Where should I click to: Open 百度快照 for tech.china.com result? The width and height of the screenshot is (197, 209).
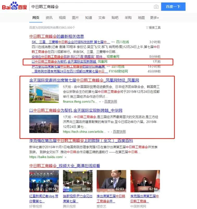(119, 132)
